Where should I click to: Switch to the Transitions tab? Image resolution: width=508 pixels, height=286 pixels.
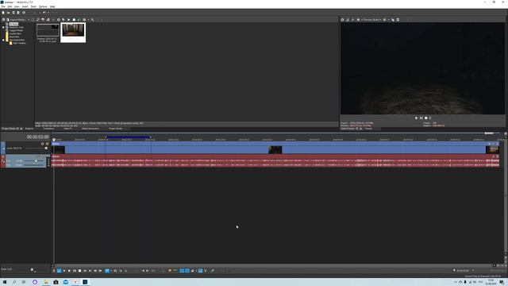pyautogui.click(x=48, y=129)
